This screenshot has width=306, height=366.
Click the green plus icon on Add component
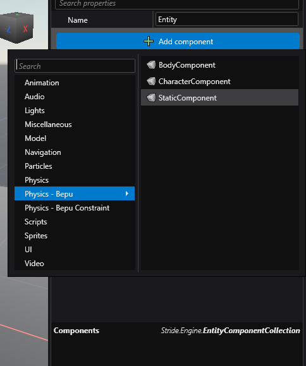[x=149, y=41]
